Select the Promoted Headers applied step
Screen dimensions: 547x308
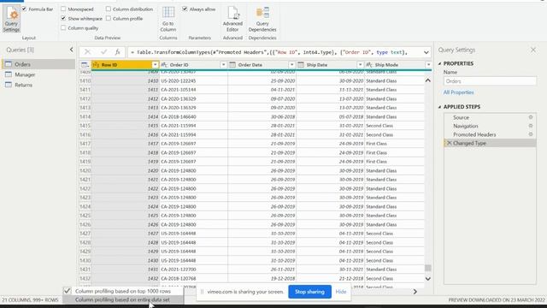click(x=474, y=134)
